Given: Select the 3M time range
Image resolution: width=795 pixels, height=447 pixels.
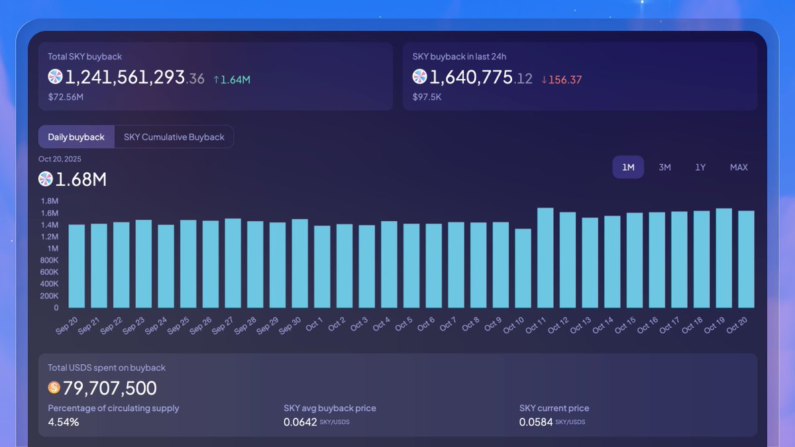Looking at the screenshot, I should click(x=664, y=168).
